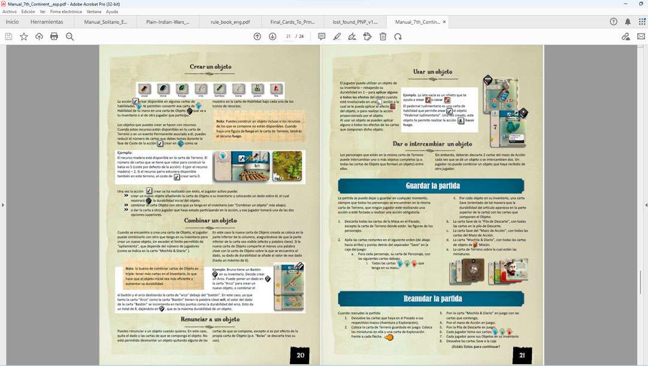
Task: Go to Inicio home view
Action: tap(12, 22)
